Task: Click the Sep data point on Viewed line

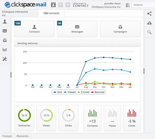Action: click(x=95, y=69)
